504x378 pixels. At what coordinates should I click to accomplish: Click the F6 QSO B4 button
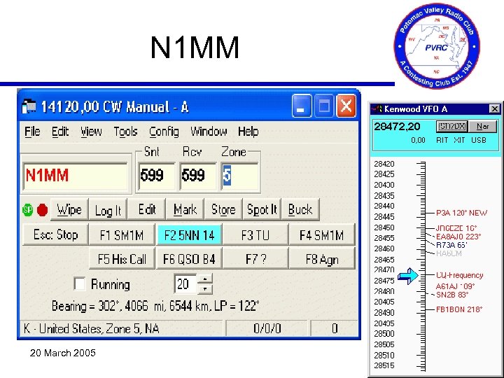point(189,259)
